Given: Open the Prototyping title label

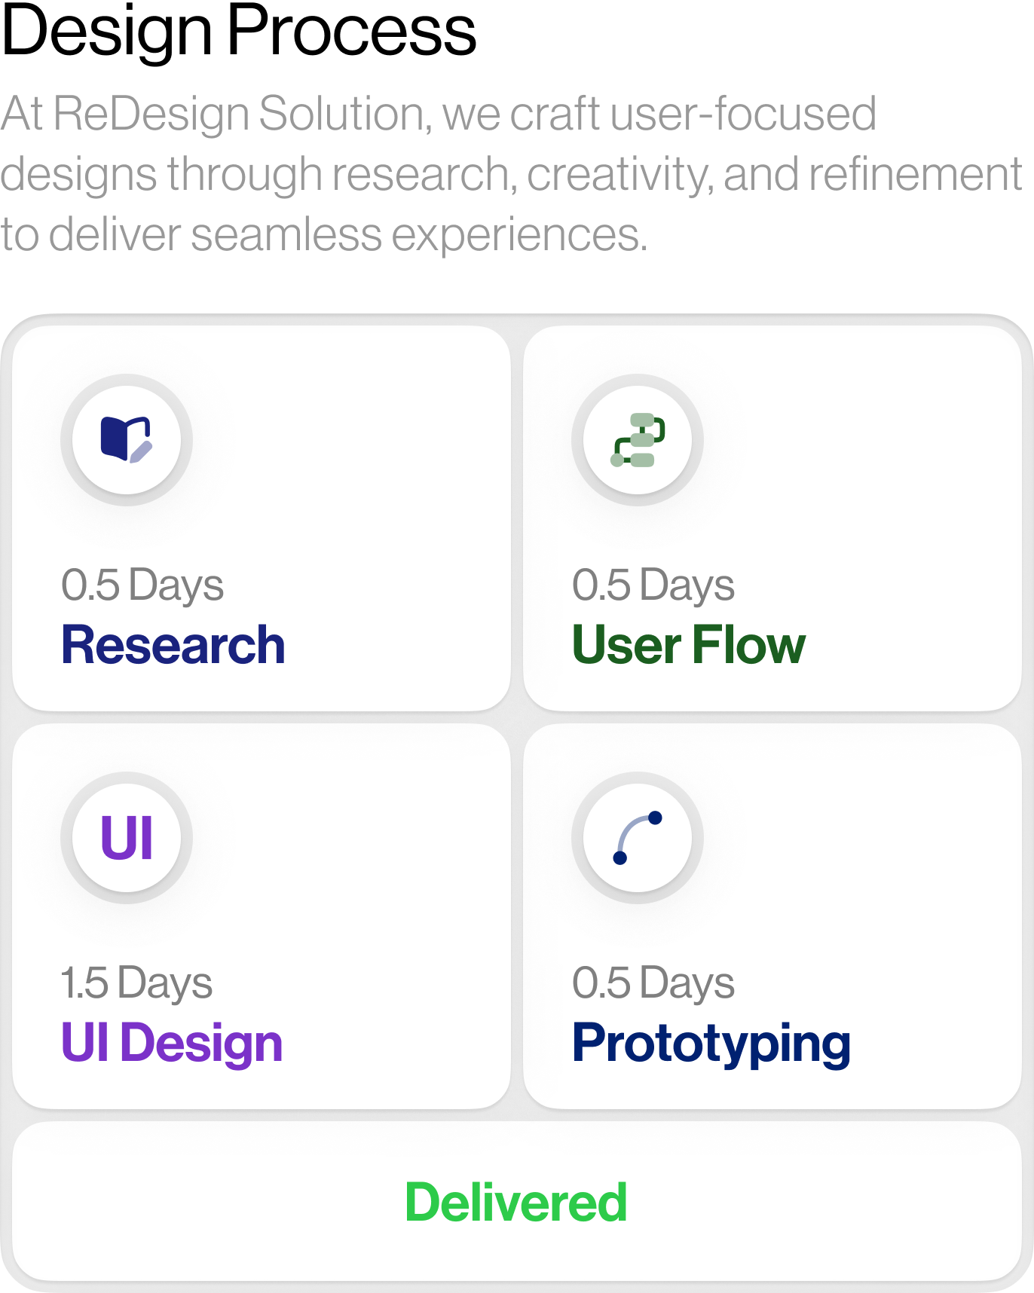Looking at the screenshot, I should tap(711, 1044).
